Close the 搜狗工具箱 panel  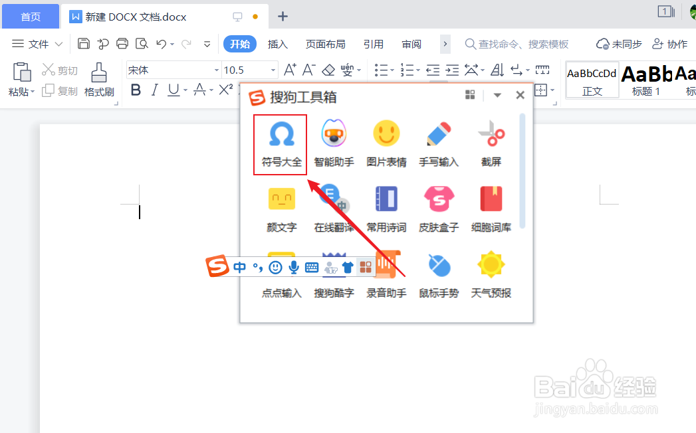click(x=521, y=95)
